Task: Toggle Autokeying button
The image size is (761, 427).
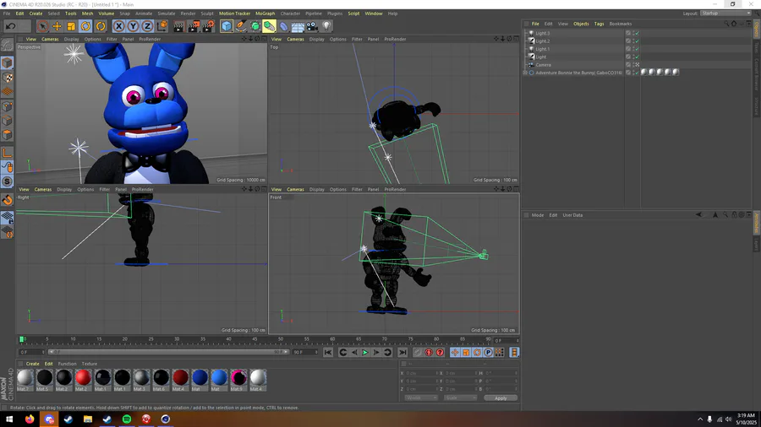Action: (x=429, y=353)
